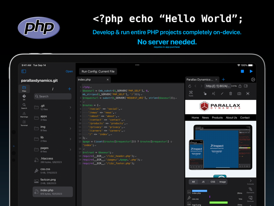
Task: Open the Console panel
Action: pyautogui.click(x=251, y=182)
